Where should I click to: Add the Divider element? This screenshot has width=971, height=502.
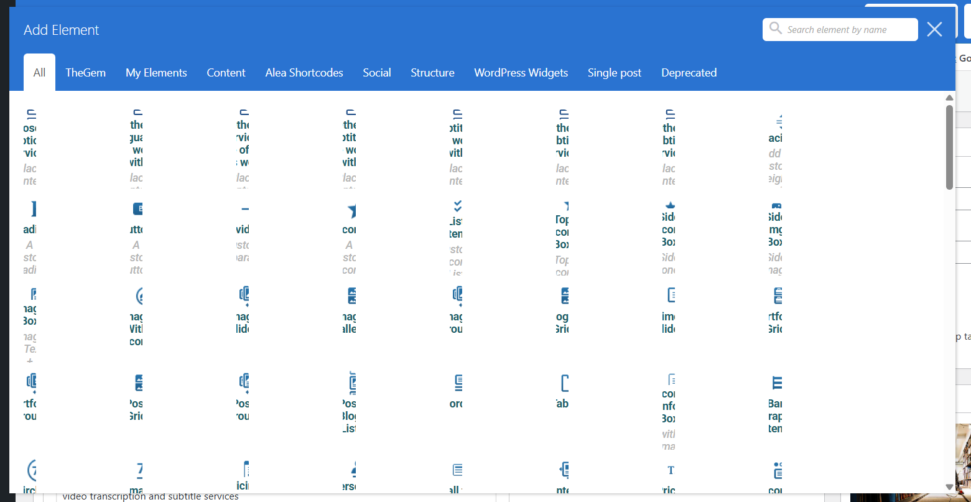pyautogui.click(x=243, y=231)
